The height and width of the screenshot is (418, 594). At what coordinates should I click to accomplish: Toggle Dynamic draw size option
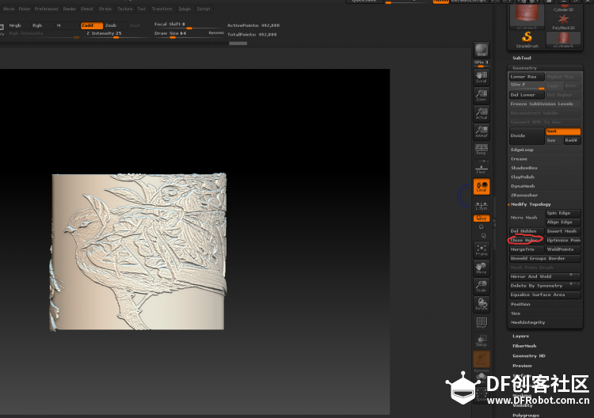coord(216,33)
